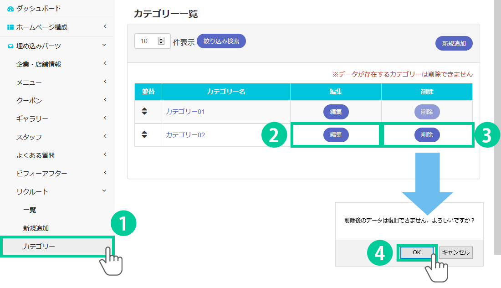
Task: Open the ギャラリー menu item
Action: 32,118
